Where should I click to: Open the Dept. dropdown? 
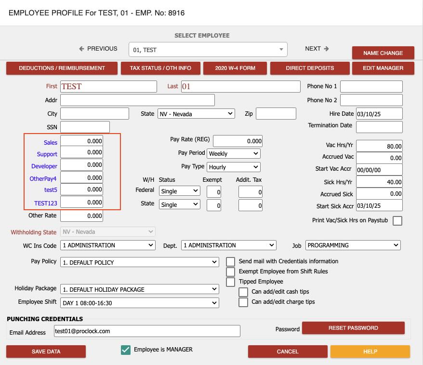[x=228, y=245]
